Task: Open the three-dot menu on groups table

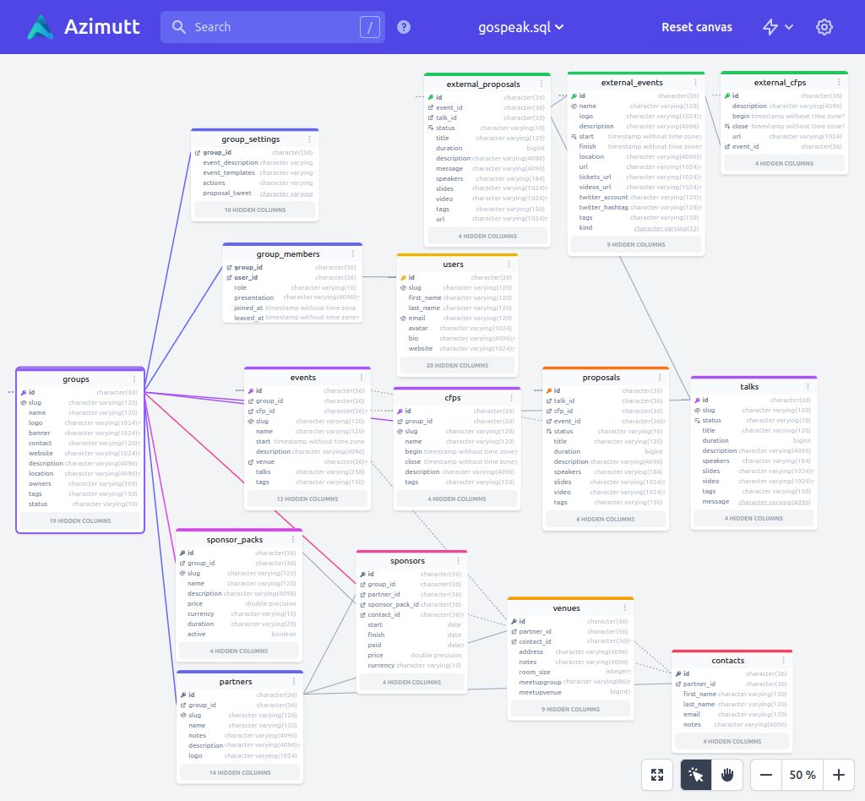Action: pyautogui.click(x=134, y=379)
